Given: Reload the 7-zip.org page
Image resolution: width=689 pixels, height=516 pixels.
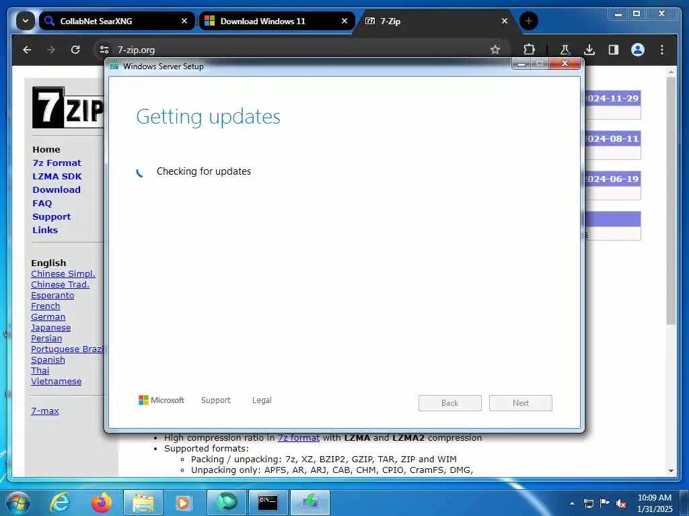Looking at the screenshot, I should pos(75,50).
